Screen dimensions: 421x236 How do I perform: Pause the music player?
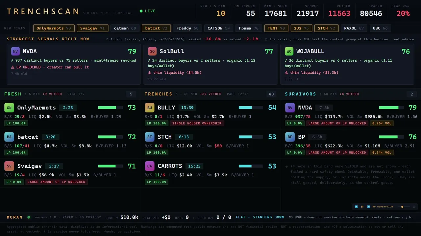[x=362, y=207]
